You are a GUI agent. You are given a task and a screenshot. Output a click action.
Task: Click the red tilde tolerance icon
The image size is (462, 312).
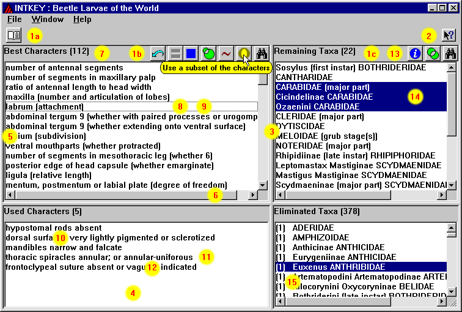226,54
